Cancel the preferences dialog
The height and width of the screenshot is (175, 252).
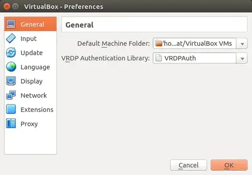189,165
